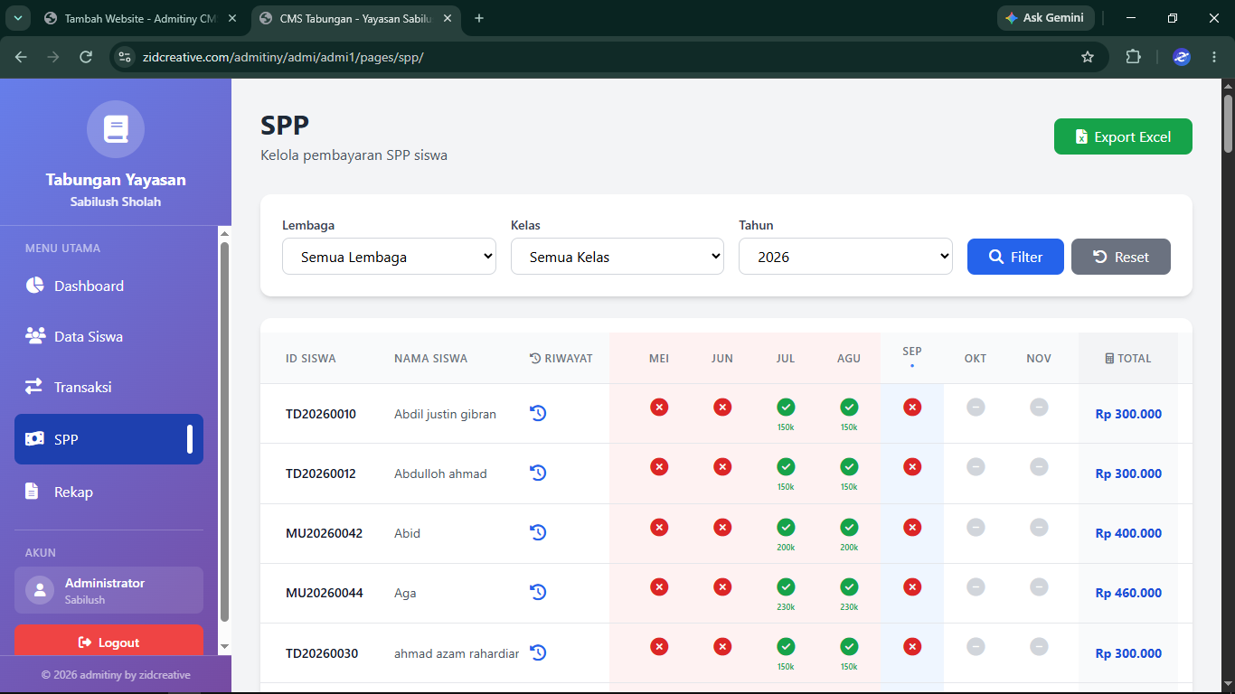Open Lembaga dropdown

point(389,257)
